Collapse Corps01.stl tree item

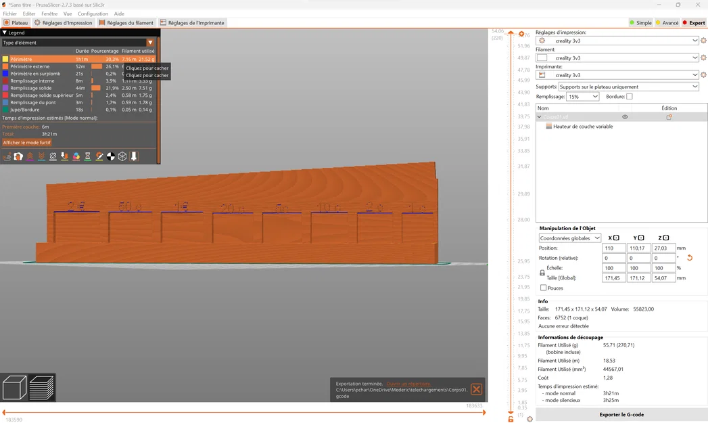pyautogui.click(x=539, y=117)
